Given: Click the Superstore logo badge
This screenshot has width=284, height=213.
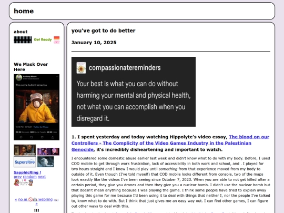Looking at the screenshot, I should click(25, 162).
